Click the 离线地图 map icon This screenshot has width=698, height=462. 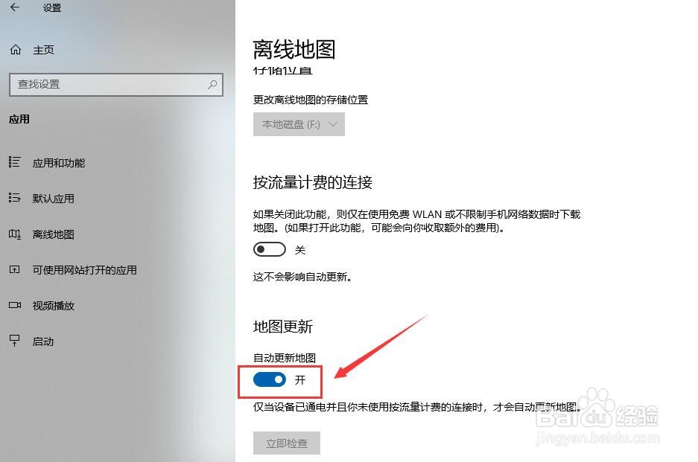pyautogui.click(x=15, y=234)
